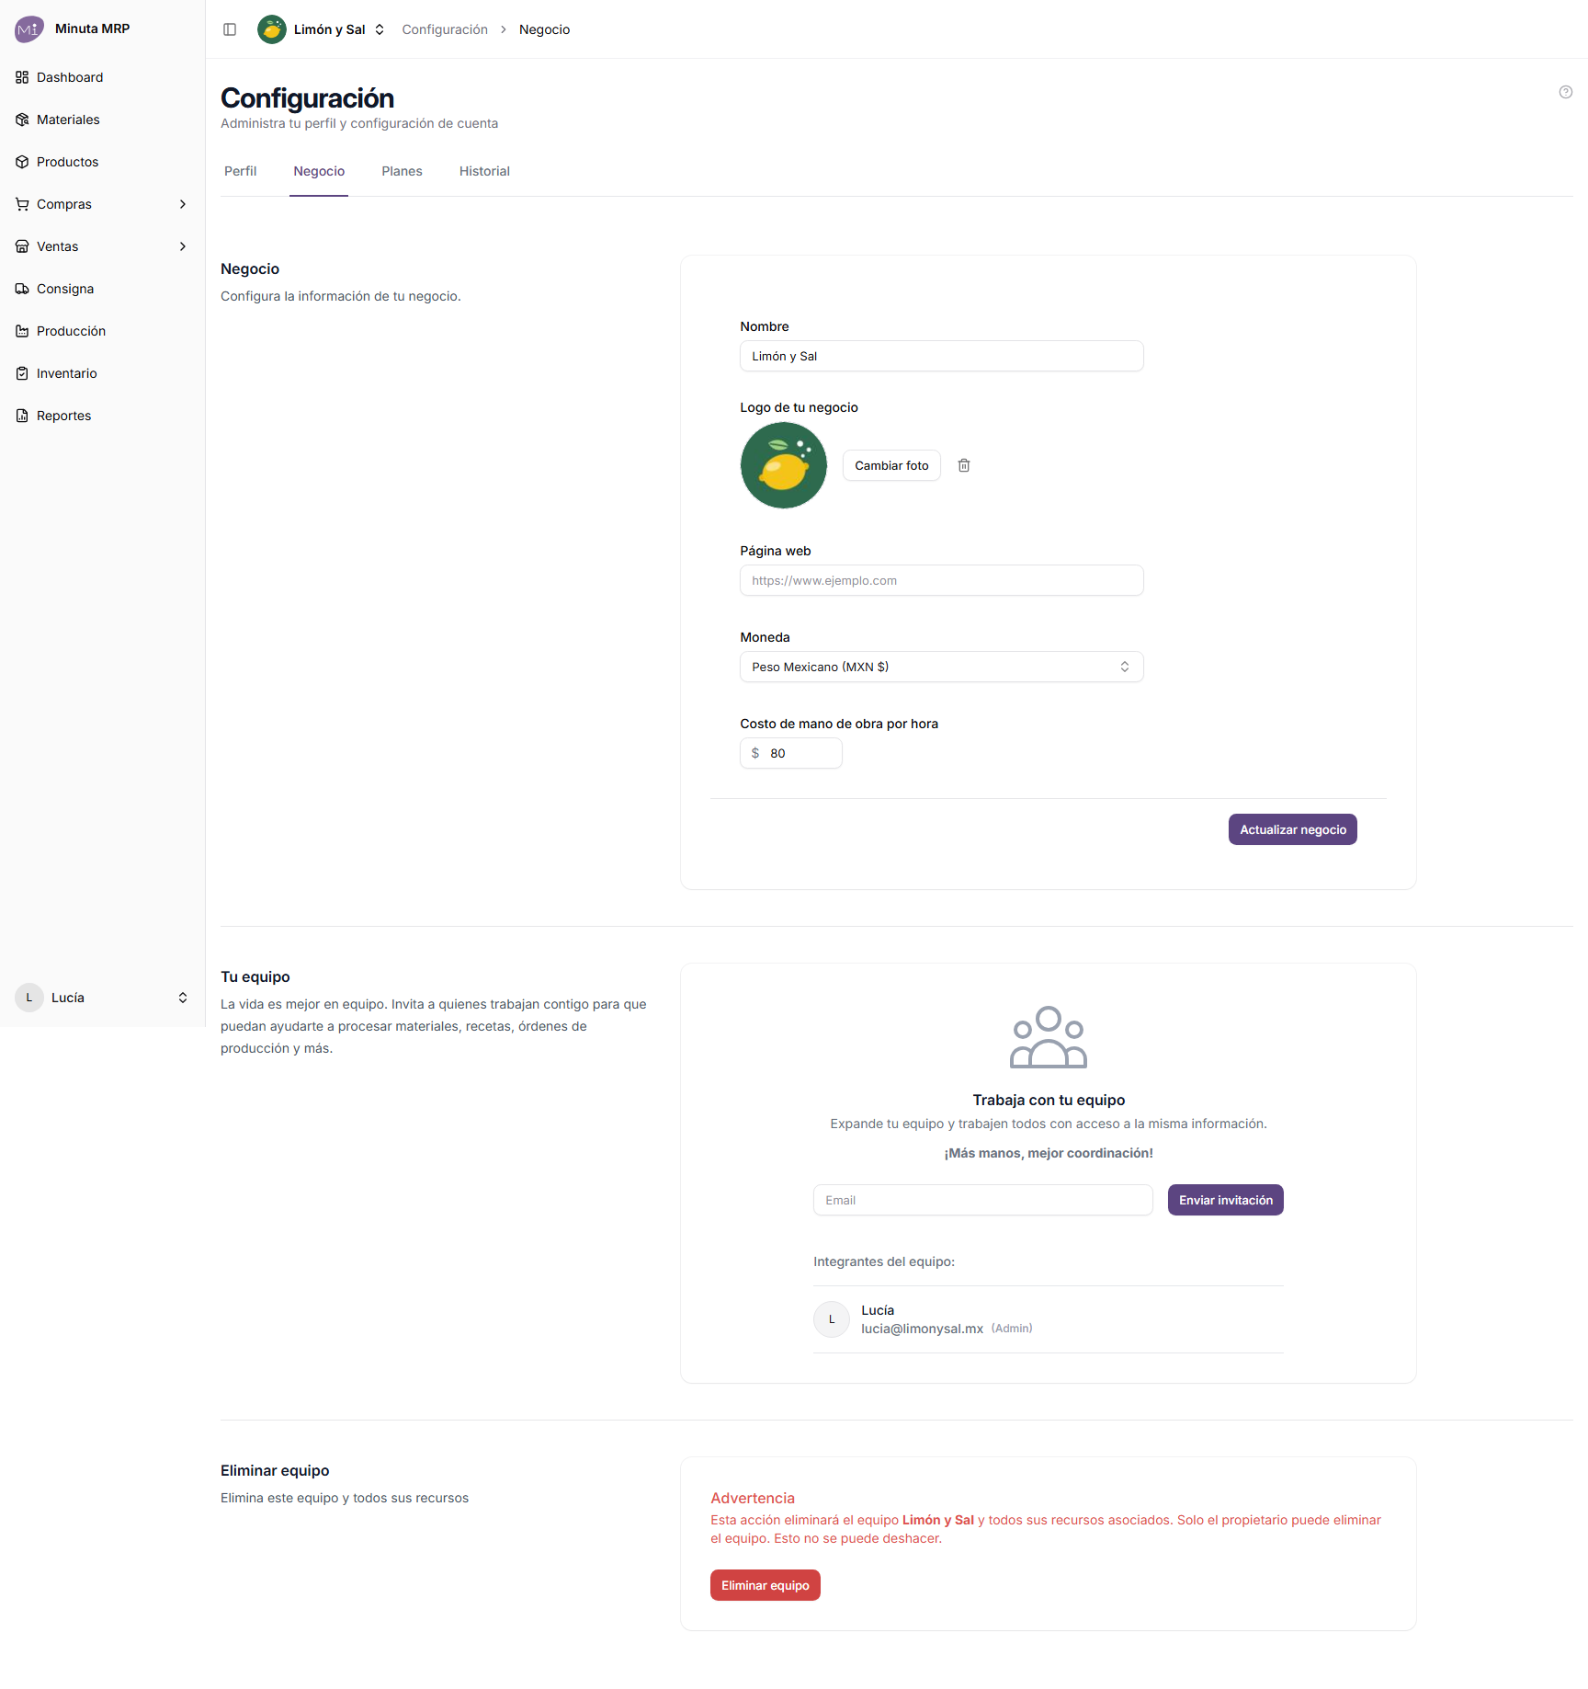Viewport: 1588px width, 1689px height.
Task: Click the red Eliminar equipo button
Action: click(765, 1585)
